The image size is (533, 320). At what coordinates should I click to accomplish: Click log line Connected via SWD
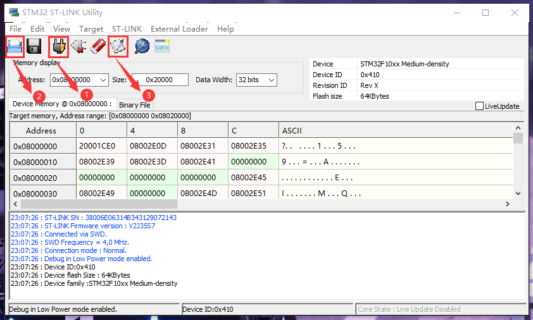(x=59, y=234)
